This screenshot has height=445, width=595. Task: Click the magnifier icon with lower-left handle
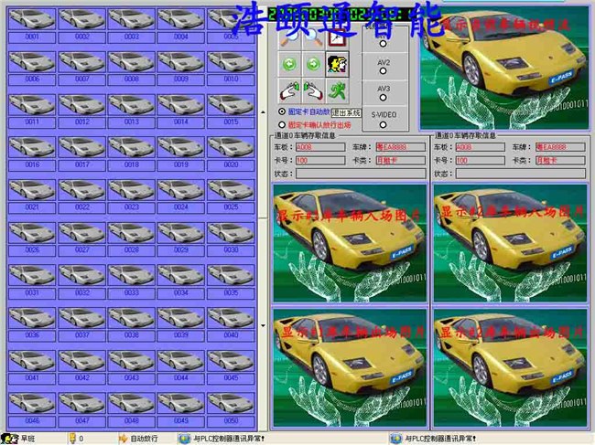[290, 37]
